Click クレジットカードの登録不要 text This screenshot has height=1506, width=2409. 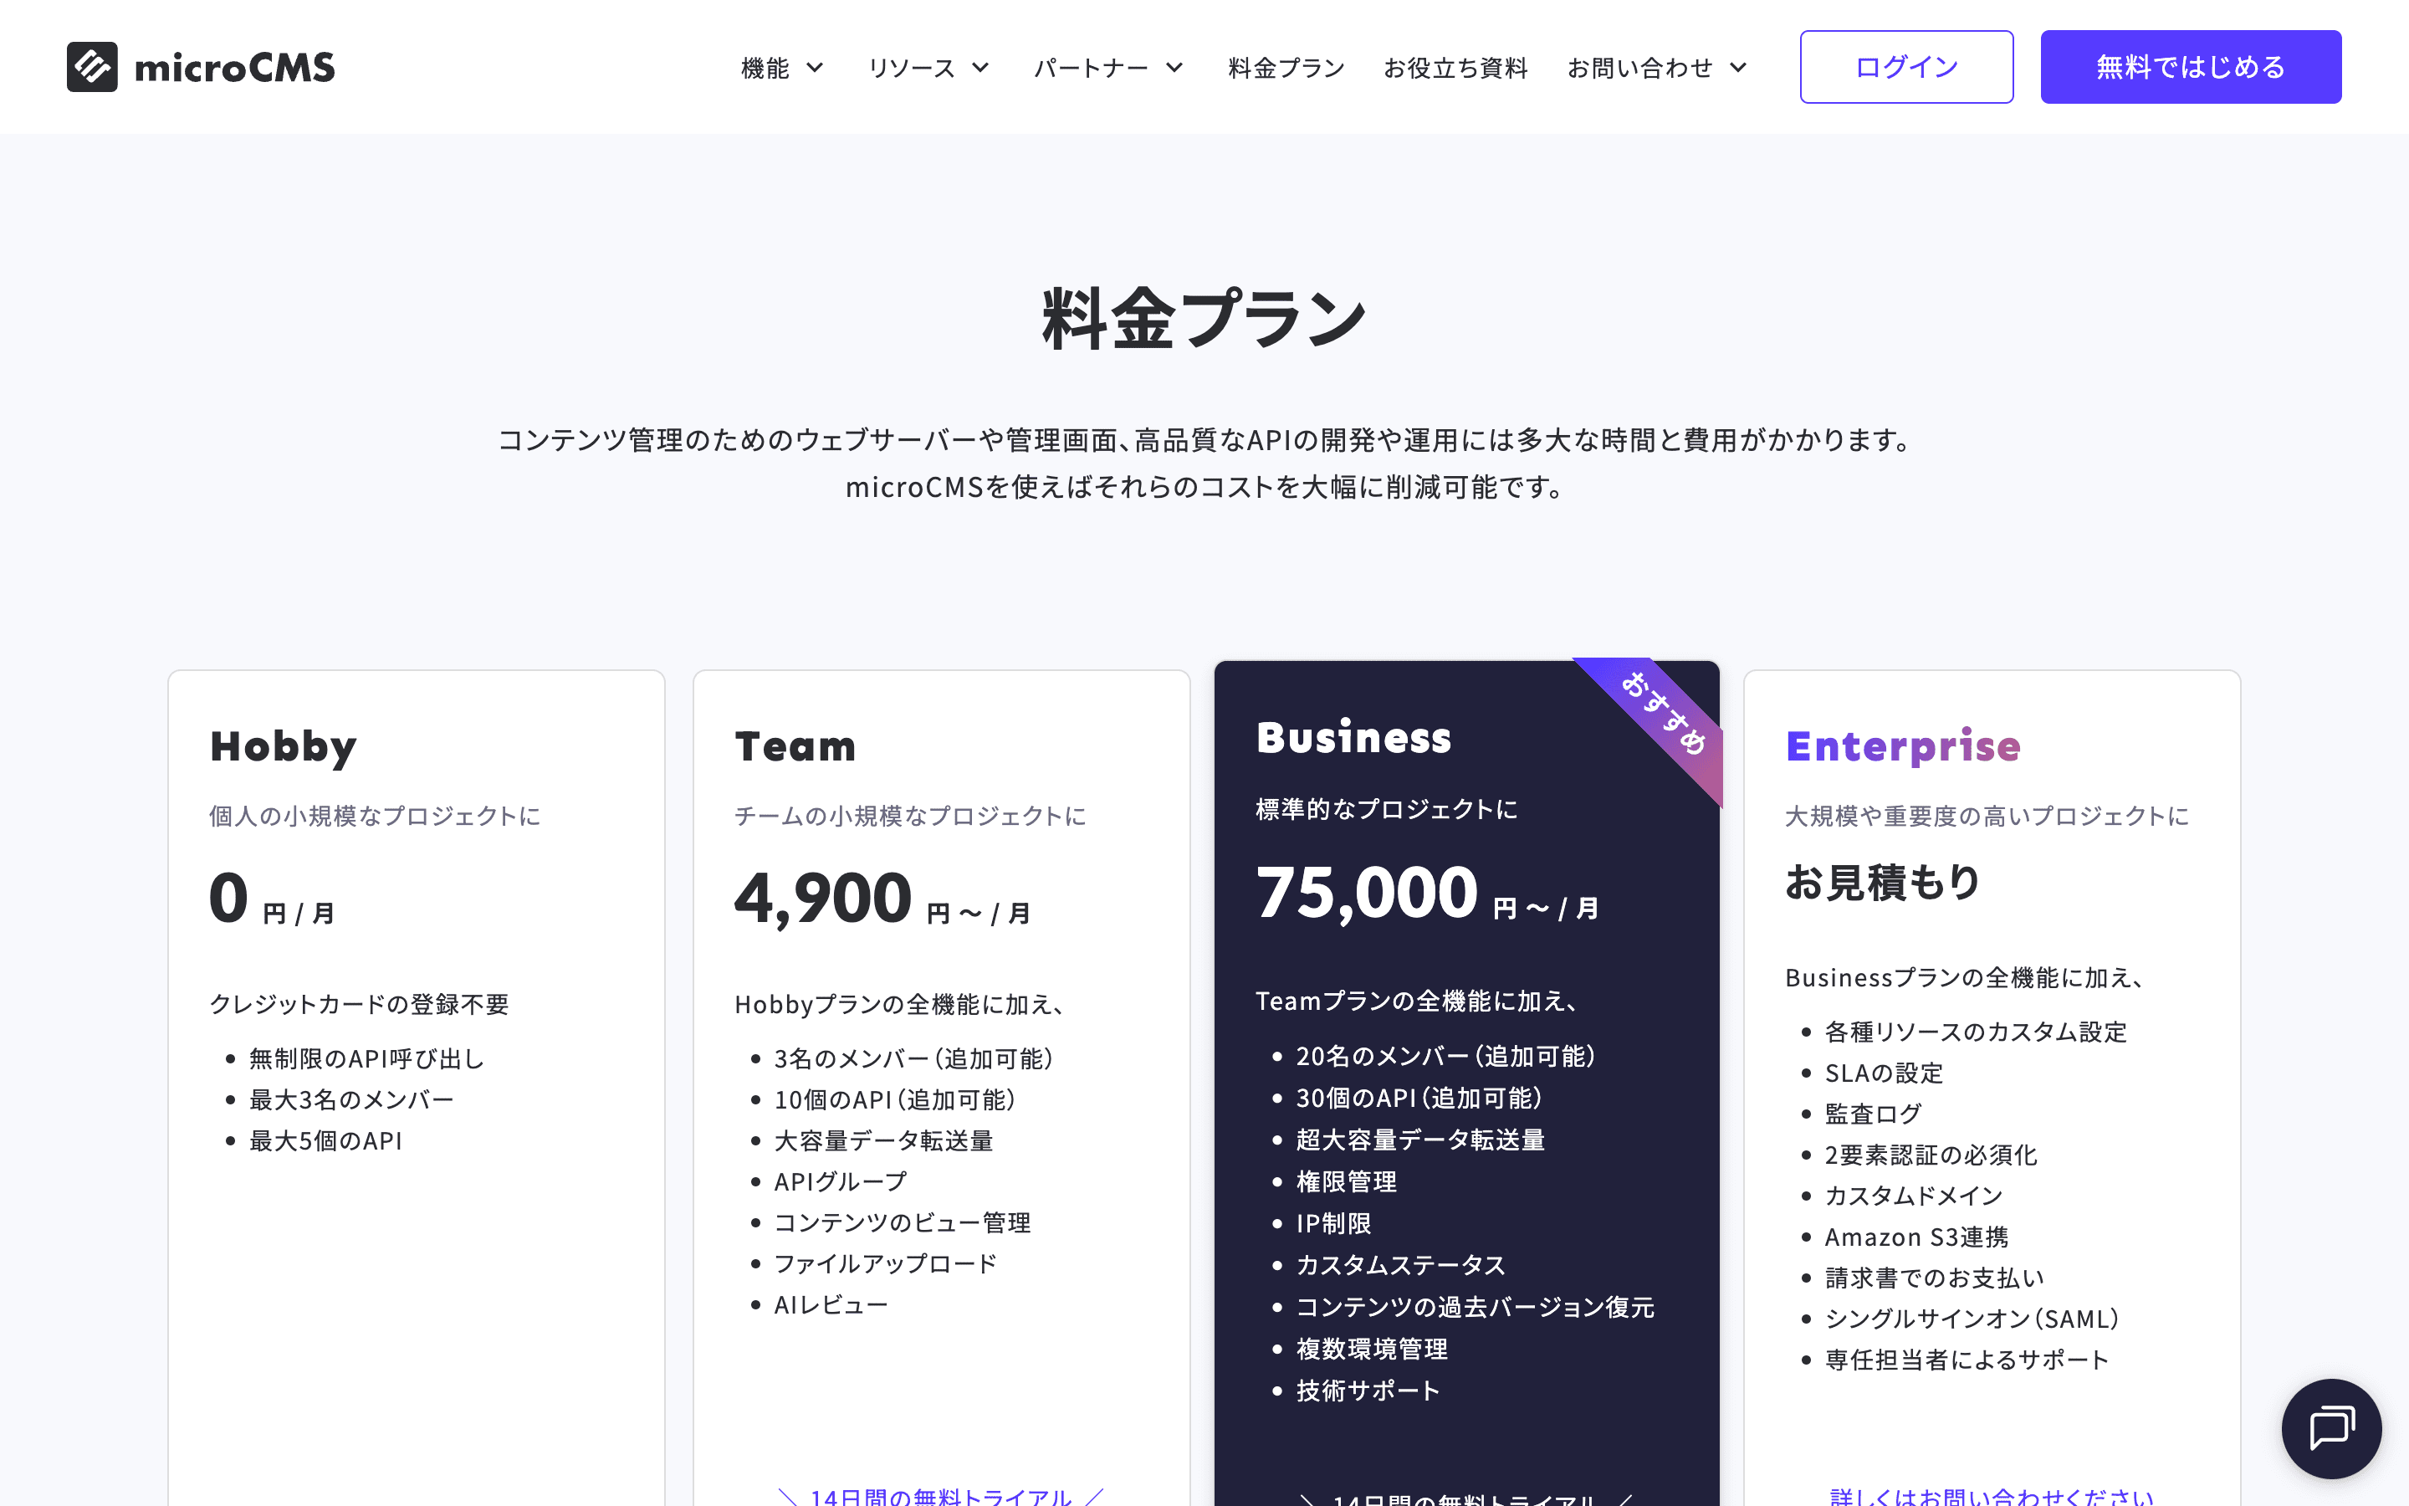360,1004
